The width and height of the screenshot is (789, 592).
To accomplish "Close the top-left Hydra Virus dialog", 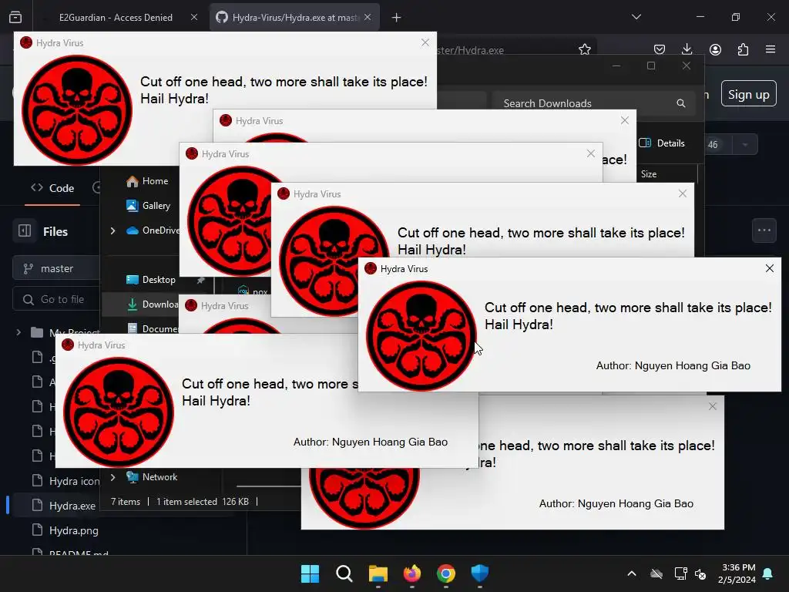I will pyautogui.click(x=425, y=43).
